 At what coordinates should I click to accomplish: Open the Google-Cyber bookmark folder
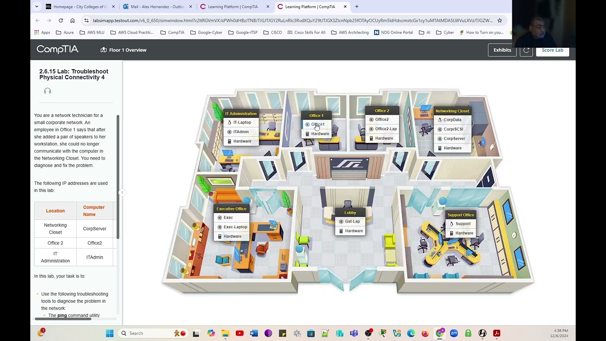(206, 33)
